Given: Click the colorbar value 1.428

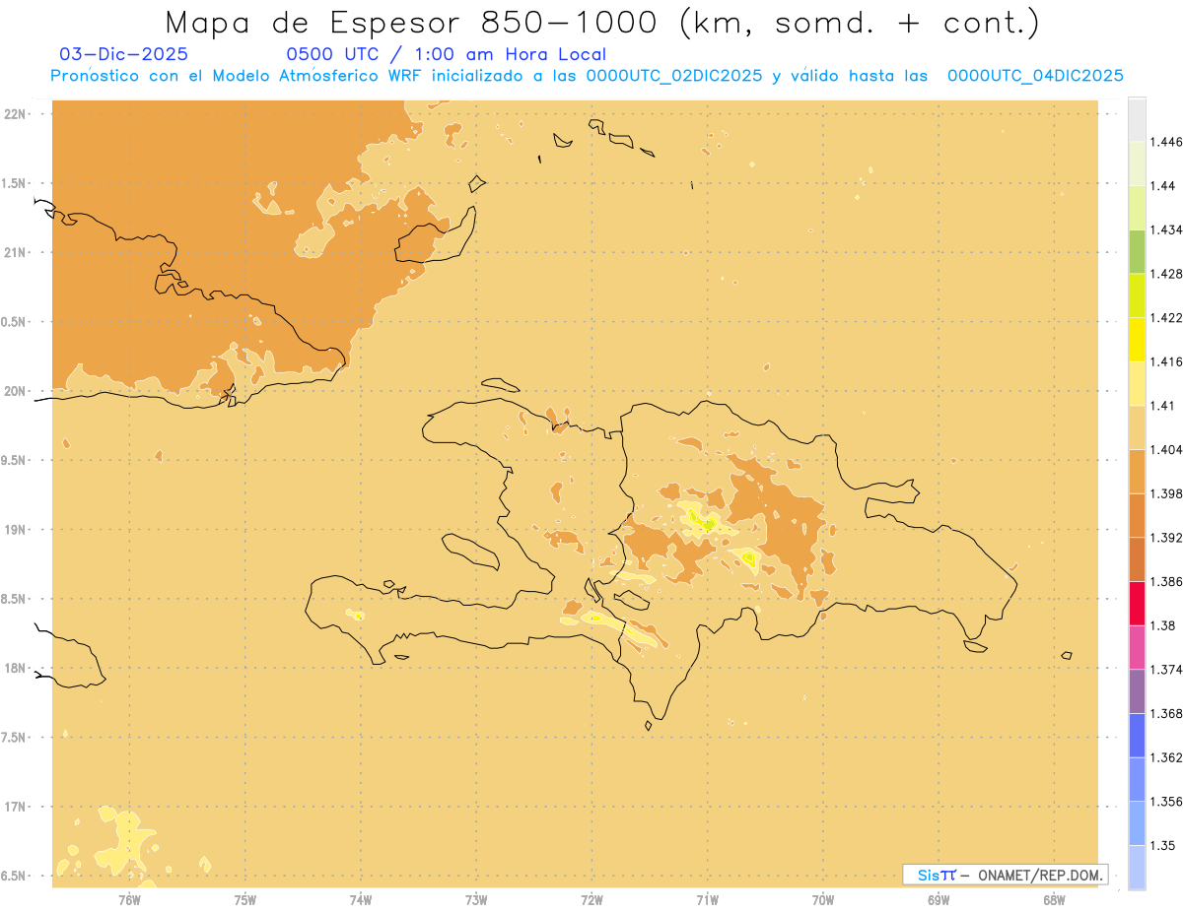Looking at the screenshot, I should 1167,274.
